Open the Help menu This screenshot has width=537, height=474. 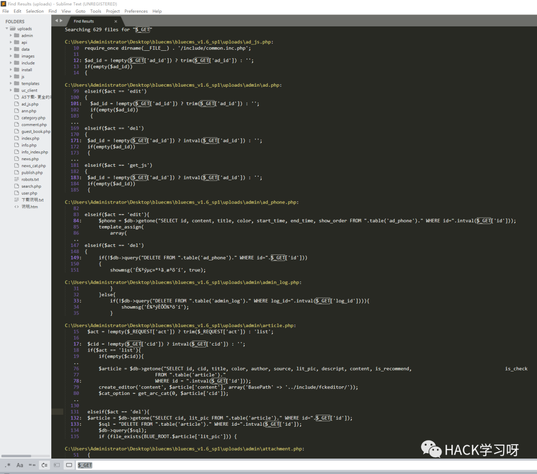pyautogui.click(x=157, y=11)
